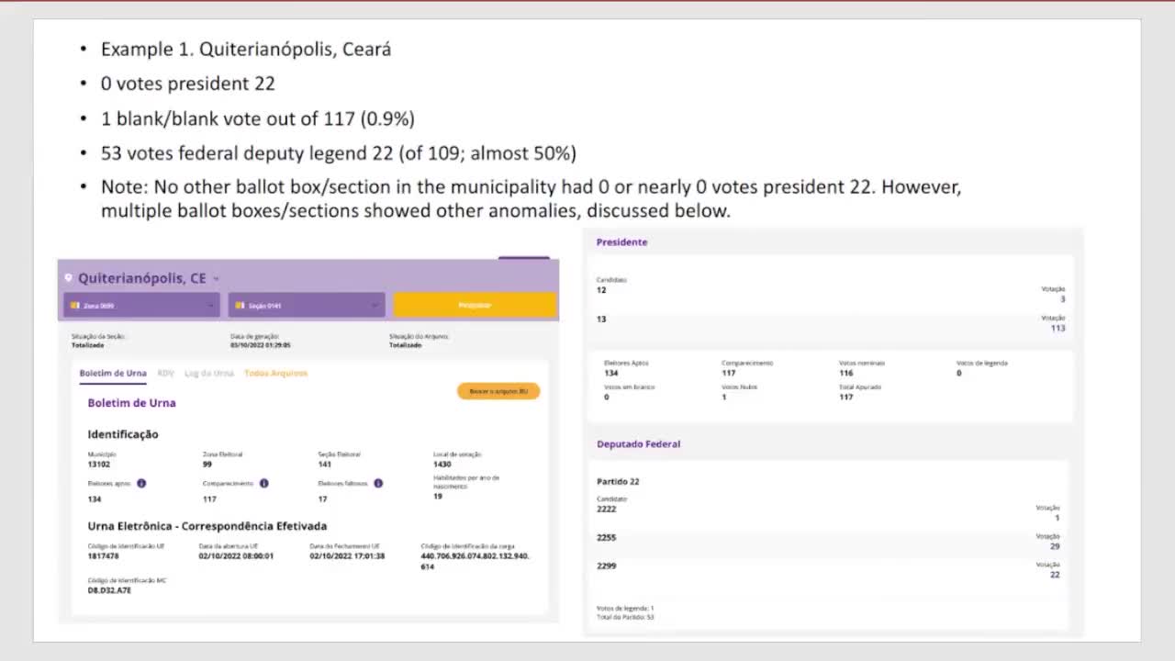The width and height of the screenshot is (1175, 661).
Task: Click the location pin icon beside Quiterianópolis
Action: (x=69, y=278)
